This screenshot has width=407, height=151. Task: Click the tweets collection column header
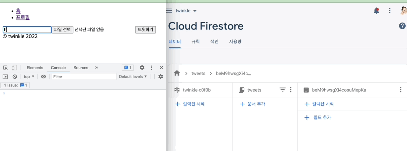pyautogui.click(x=254, y=90)
